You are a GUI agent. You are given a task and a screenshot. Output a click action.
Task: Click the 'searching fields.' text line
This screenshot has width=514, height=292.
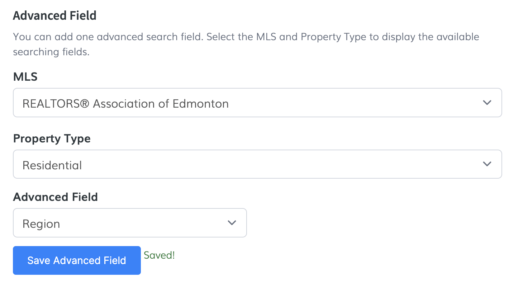[x=51, y=52]
